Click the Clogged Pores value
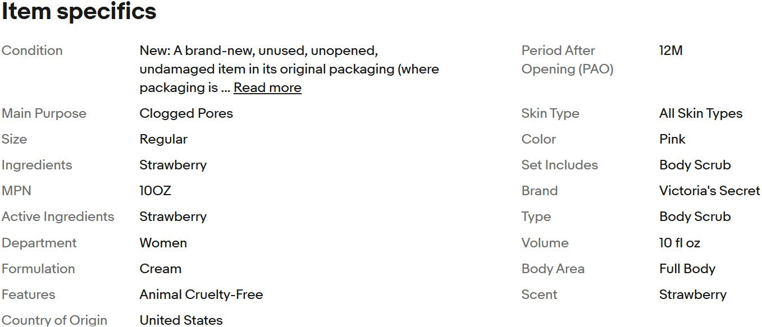This screenshot has width=762, height=327. coord(186,113)
